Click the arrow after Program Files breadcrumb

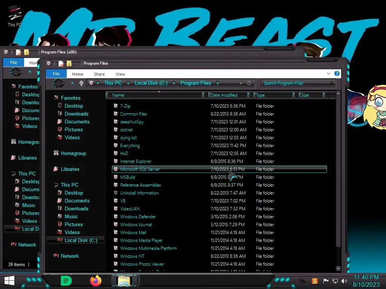pyautogui.click(x=218, y=83)
